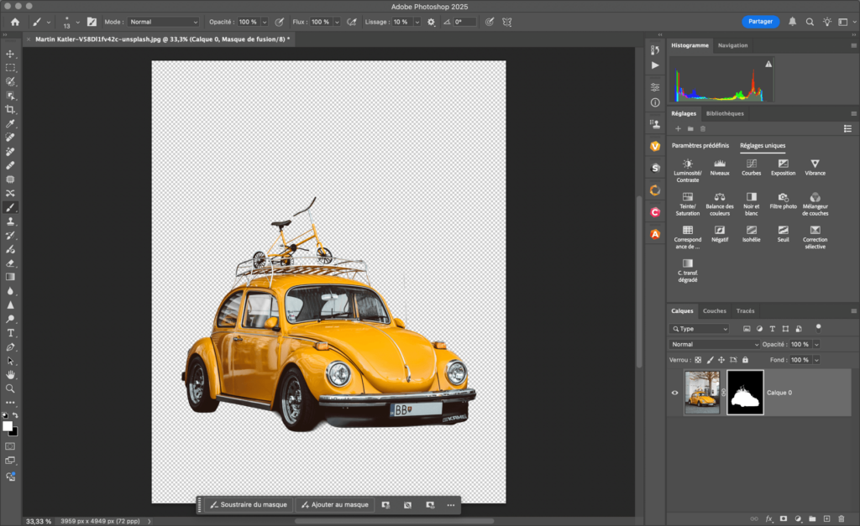Switch to Navigation tab
Screen dimensions: 860x526
click(x=732, y=45)
